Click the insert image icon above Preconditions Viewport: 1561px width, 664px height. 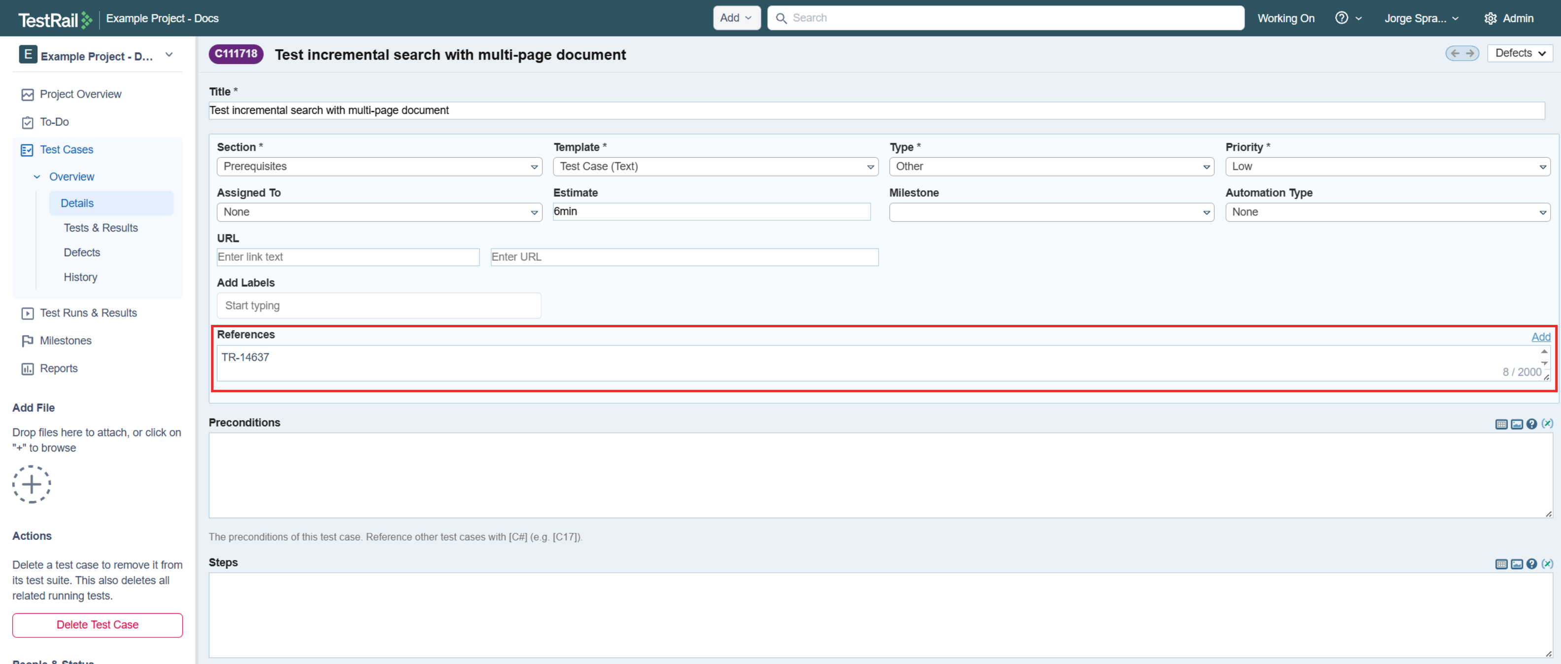point(1516,424)
